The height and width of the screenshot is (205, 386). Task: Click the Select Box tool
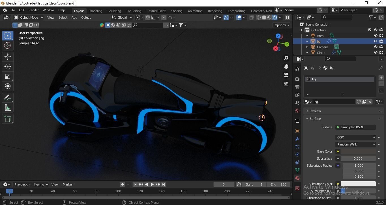[8, 36]
